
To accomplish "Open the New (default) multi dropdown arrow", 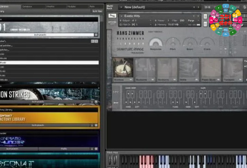I will (x=121, y=7).
